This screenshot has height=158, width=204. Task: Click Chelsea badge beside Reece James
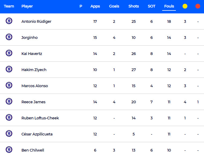point(9,101)
